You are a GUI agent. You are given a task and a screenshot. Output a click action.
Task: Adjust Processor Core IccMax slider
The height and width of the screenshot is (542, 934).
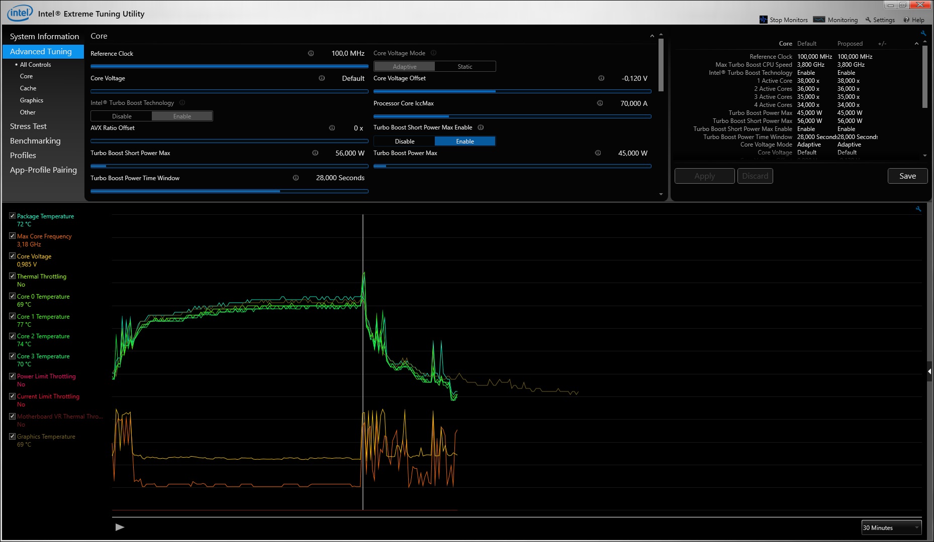pos(512,116)
